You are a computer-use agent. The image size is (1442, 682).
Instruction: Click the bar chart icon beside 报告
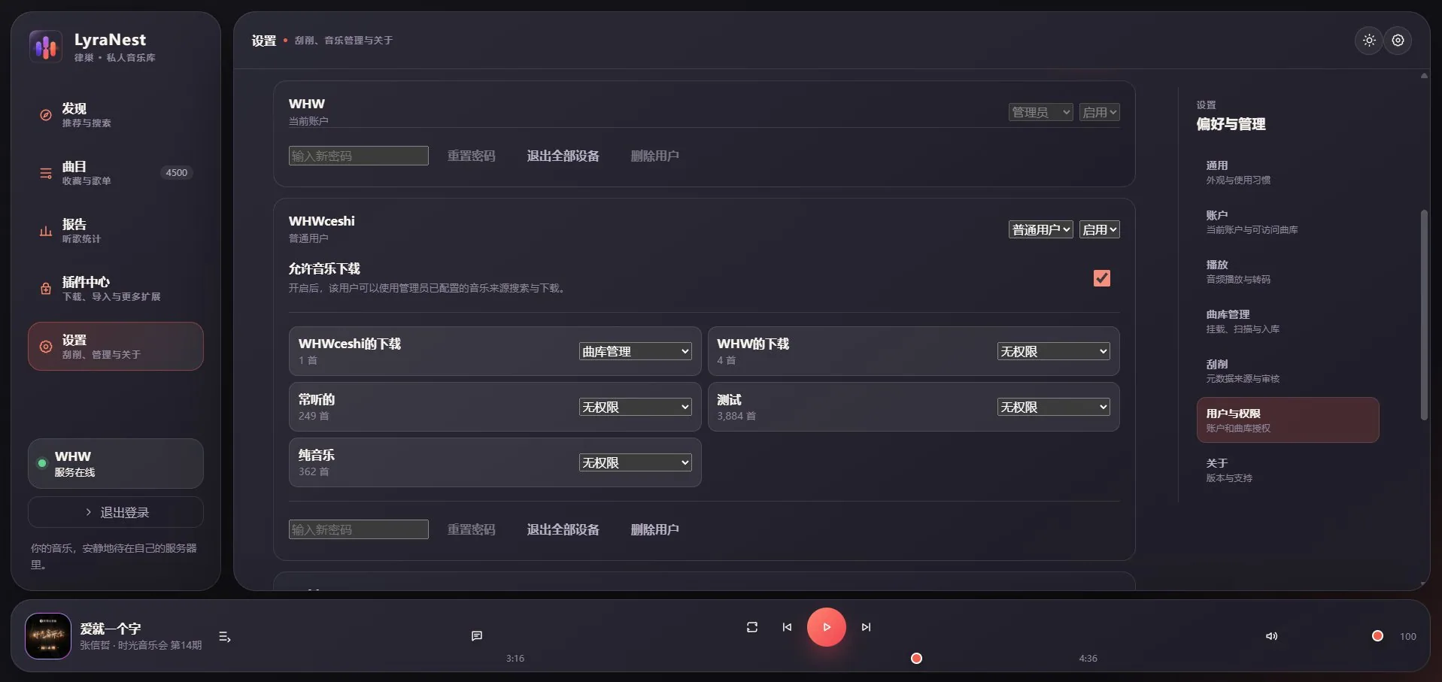[x=46, y=231]
